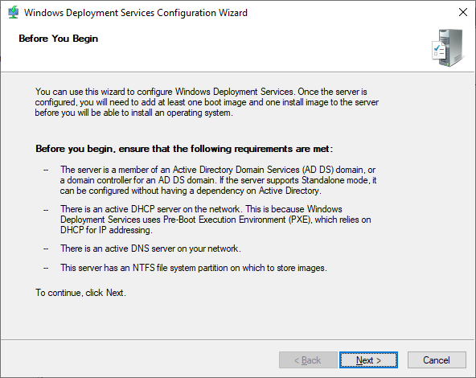Click the active DHCP server requirement text

point(215,220)
